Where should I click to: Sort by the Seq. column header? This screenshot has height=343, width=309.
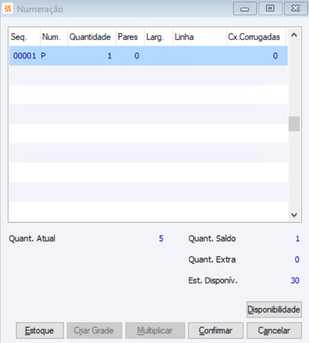pyautogui.click(x=24, y=37)
